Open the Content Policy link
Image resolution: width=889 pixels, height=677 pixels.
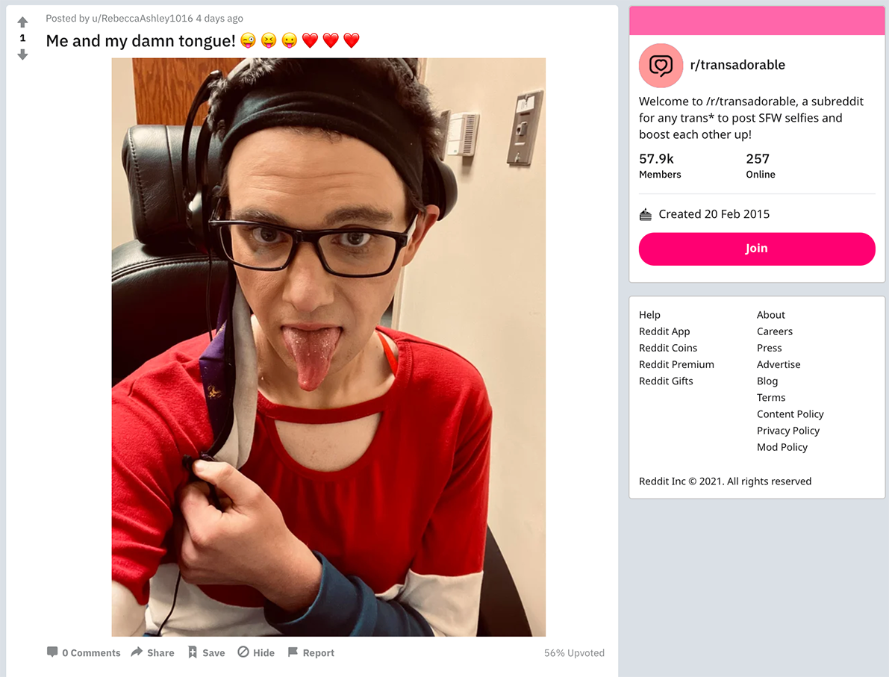tap(790, 414)
